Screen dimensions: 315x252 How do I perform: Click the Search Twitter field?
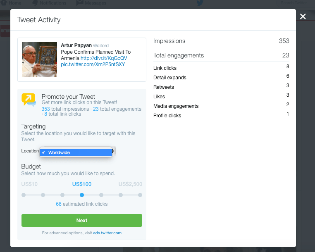click(294, 3)
